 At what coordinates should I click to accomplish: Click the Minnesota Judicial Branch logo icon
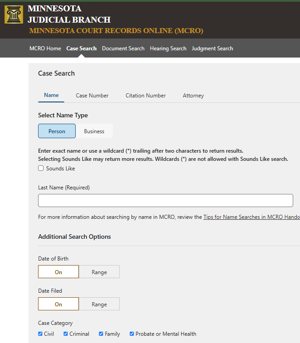coord(14,14)
